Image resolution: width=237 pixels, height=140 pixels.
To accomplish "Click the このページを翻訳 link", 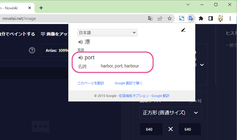I will (x=91, y=83).
